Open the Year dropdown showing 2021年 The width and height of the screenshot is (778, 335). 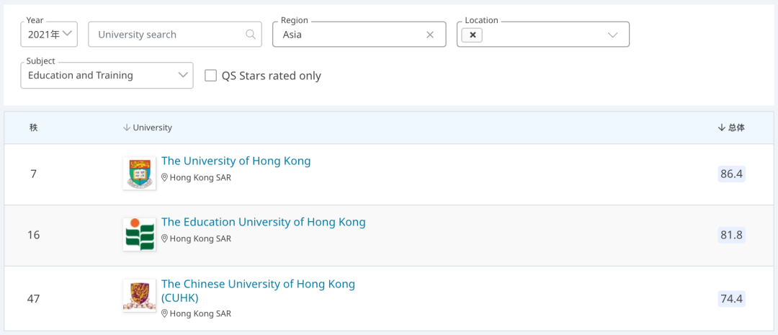click(49, 34)
